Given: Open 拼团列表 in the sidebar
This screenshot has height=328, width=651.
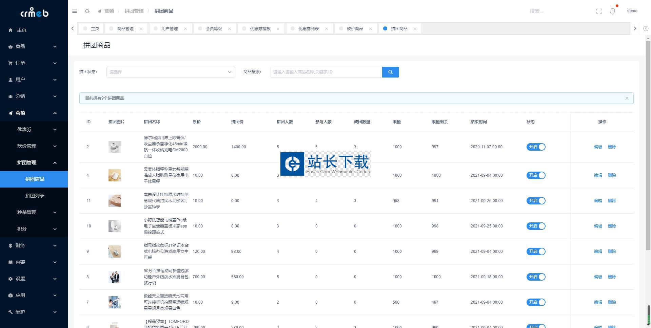Looking at the screenshot, I should click(x=35, y=196).
